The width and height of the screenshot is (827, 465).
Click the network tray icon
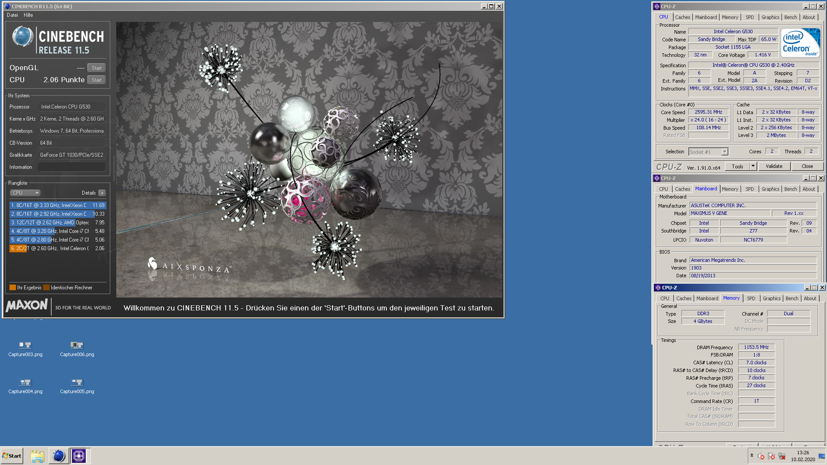click(x=782, y=456)
